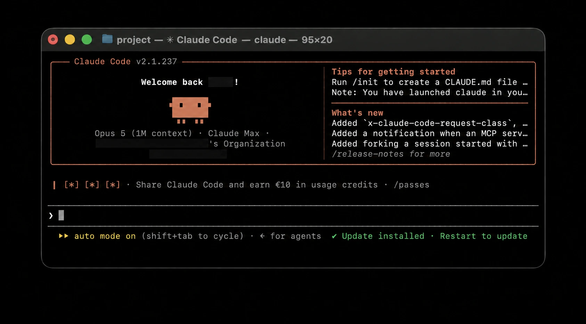Click the third [*] pass token

click(113, 185)
